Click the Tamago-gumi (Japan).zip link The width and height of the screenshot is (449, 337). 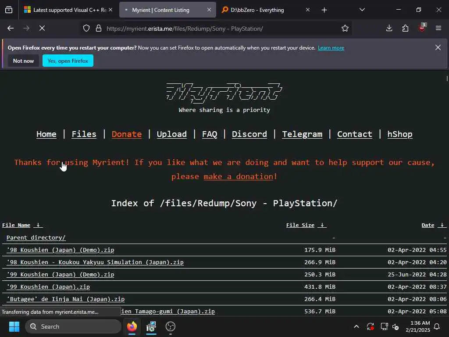[168, 312]
